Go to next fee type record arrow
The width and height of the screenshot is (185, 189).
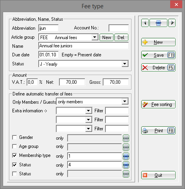coord(172,23)
